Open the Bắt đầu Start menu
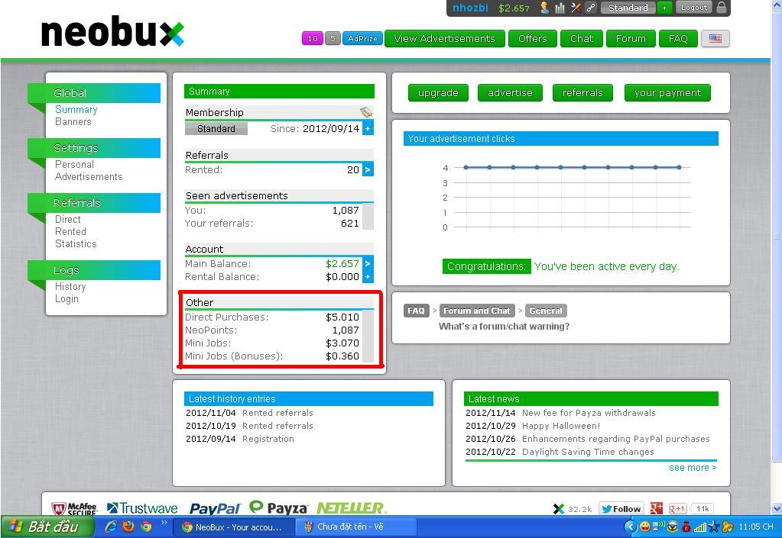 (47, 527)
